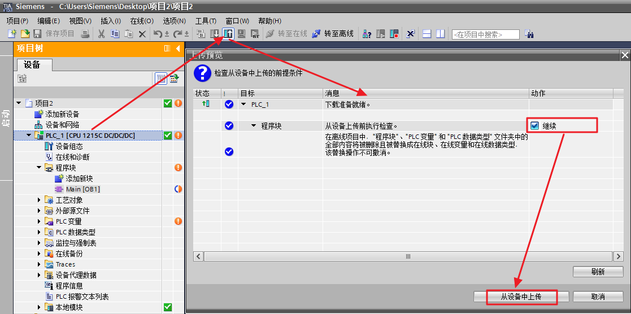Screen dimensions: 631x314
Task: Split editor space vertically icon
Action: coord(440,34)
